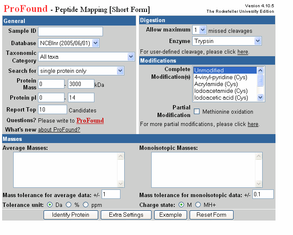This screenshot has height=235, width=293.
Task: Click monoisotopic data mass tolerance field
Action: [x=263, y=195]
